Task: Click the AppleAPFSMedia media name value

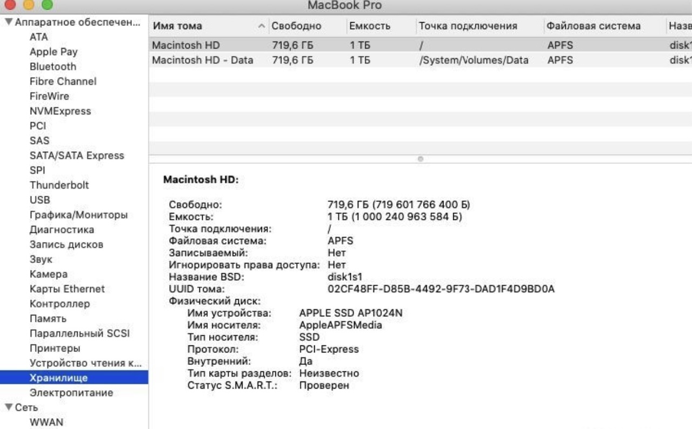Action: click(341, 325)
